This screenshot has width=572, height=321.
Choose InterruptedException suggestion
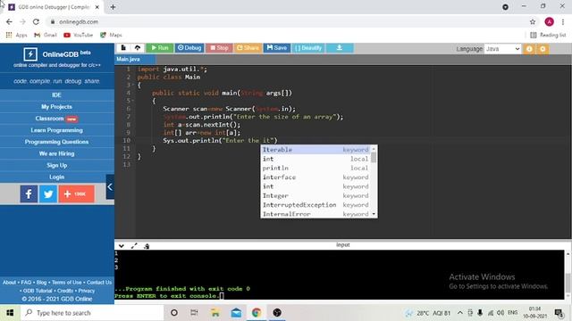315,205
